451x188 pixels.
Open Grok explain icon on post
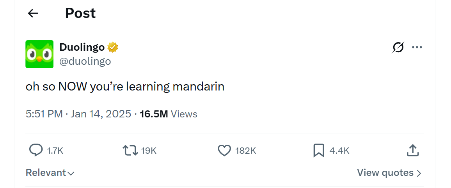(398, 48)
